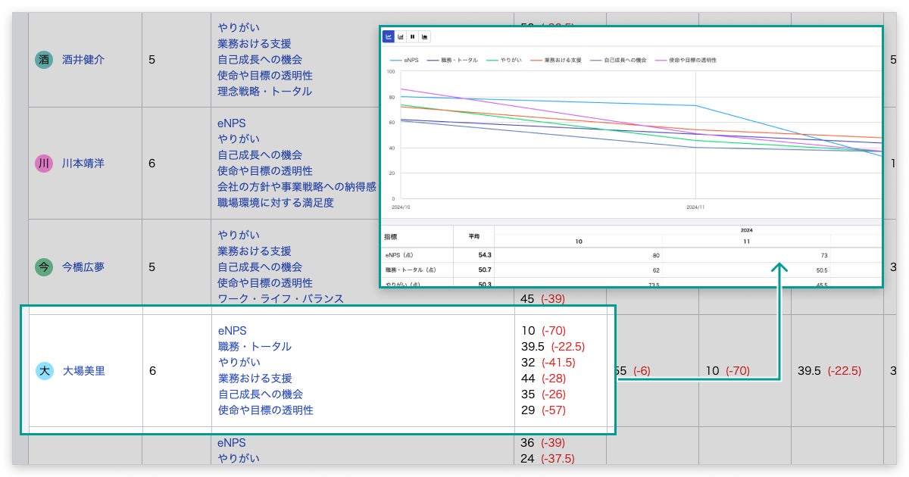The width and height of the screenshot is (909, 477).
Task: Click the 29 (-57) score value
Action: coord(543,410)
